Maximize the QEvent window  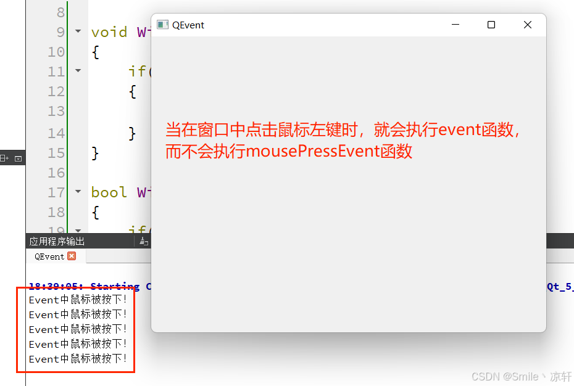[x=491, y=25]
